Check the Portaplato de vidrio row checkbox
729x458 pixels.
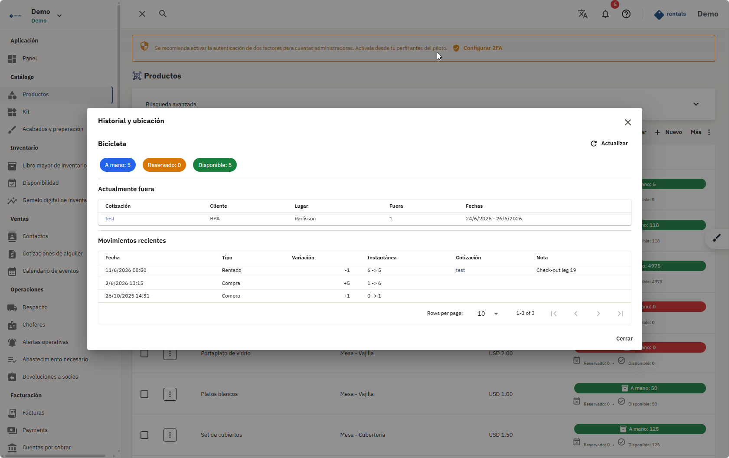pyautogui.click(x=144, y=353)
